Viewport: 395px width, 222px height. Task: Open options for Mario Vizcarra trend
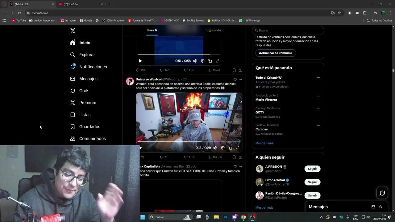(x=318, y=96)
